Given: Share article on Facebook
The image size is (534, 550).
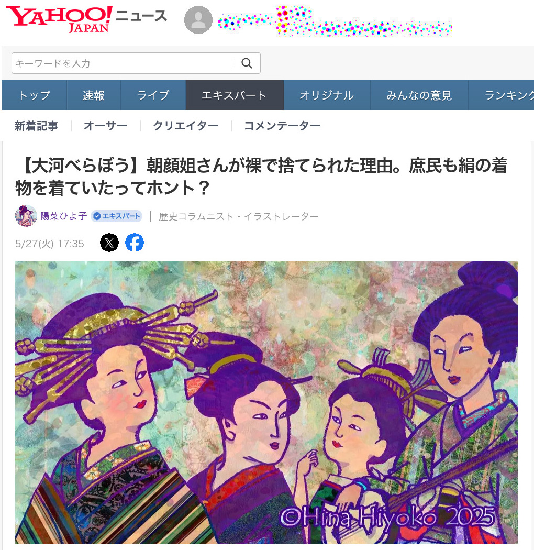Looking at the screenshot, I should tap(135, 243).
